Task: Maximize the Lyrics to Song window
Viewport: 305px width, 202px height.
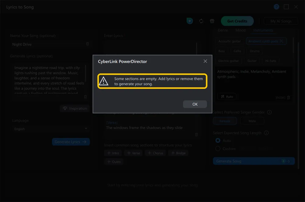Action: coord(286,7)
